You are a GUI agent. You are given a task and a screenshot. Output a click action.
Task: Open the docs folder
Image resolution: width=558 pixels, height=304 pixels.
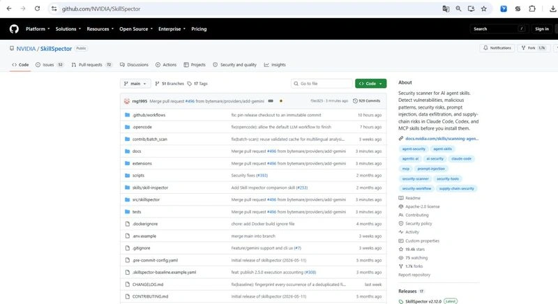[x=137, y=151]
